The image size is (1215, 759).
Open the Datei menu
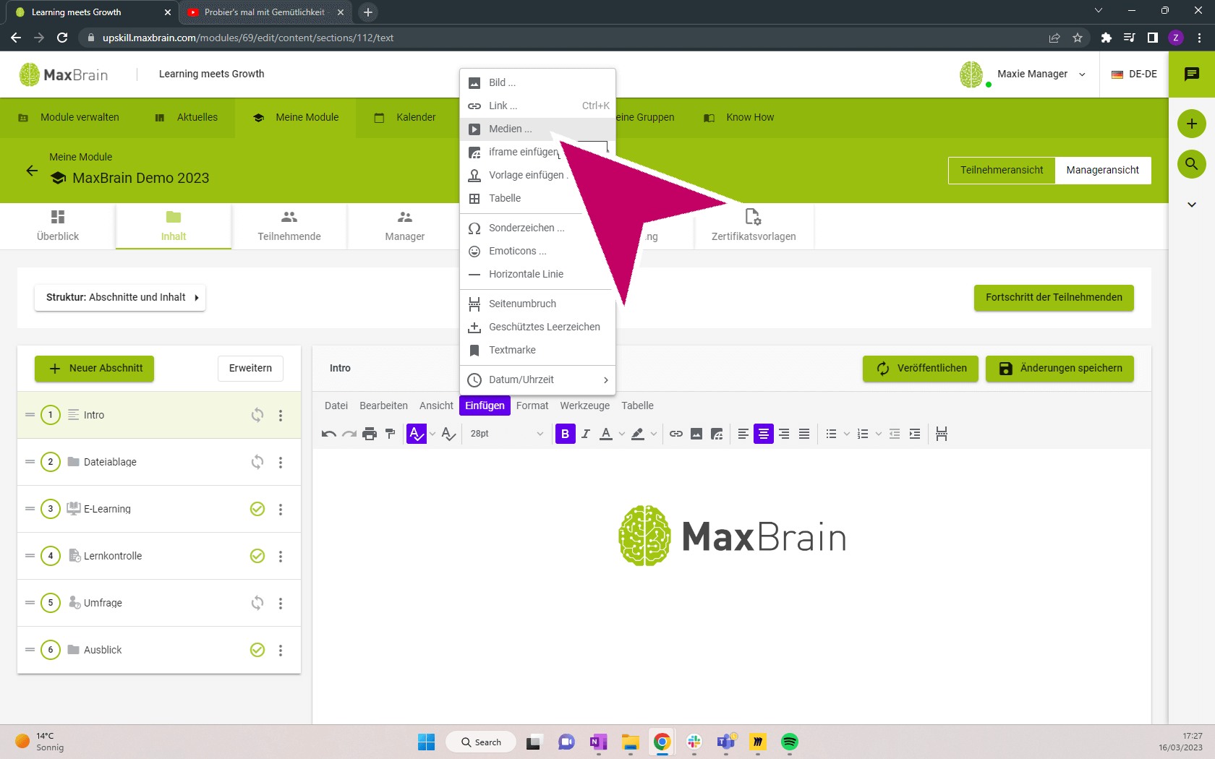(x=336, y=406)
